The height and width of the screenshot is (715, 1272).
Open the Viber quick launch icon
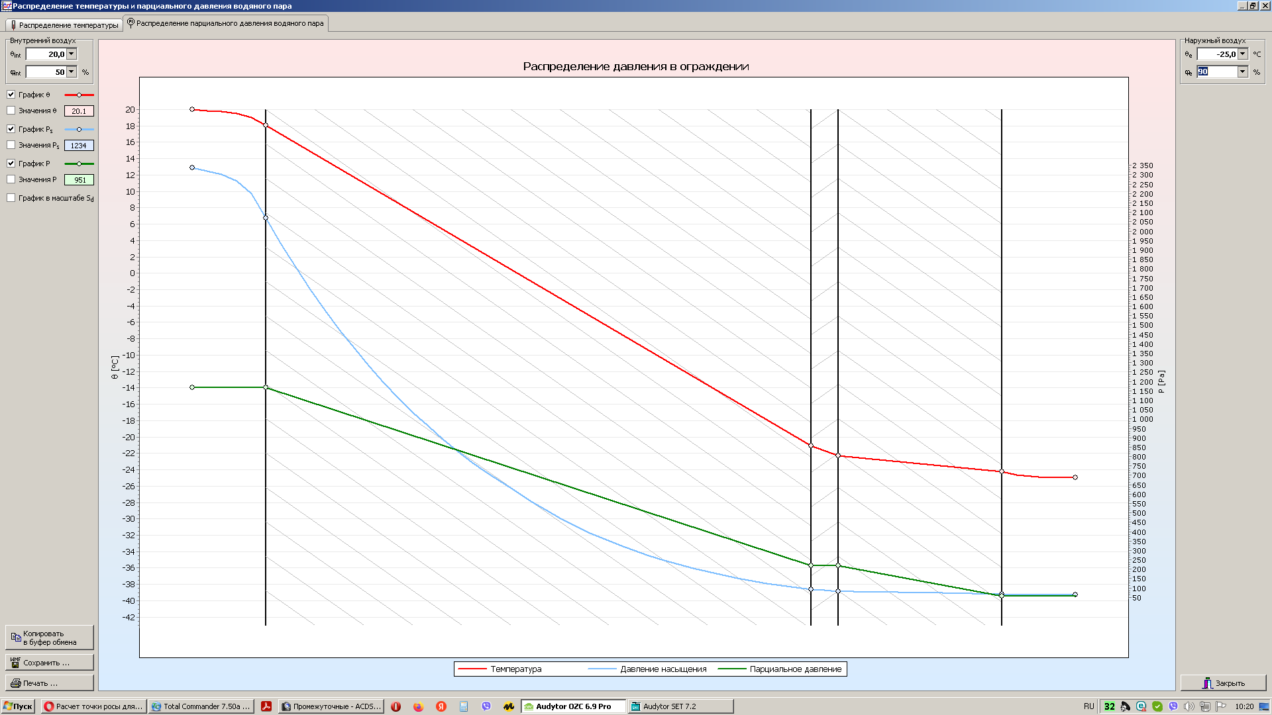pyautogui.click(x=486, y=706)
